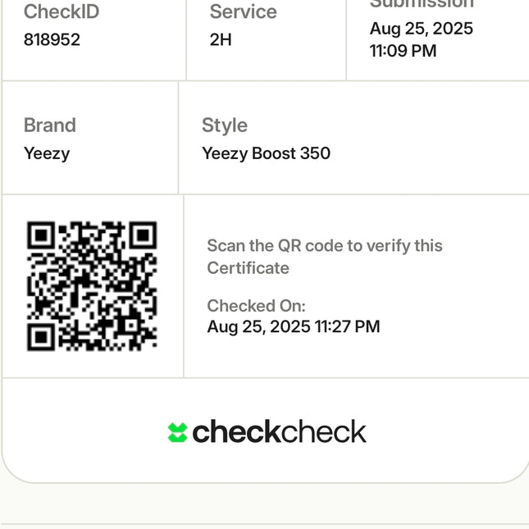The image size is (529, 529).
Task: Click the QR code's bottom-left corner square
Action: [x=41, y=336]
